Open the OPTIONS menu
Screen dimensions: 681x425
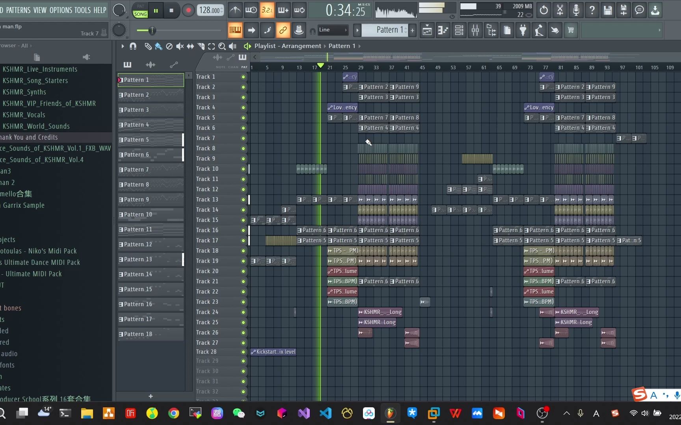[x=60, y=10]
